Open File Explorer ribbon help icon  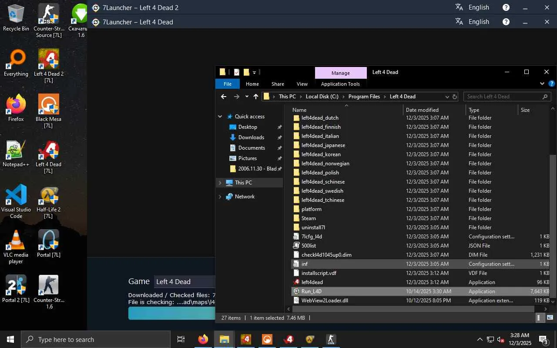pyautogui.click(x=552, y=84)
